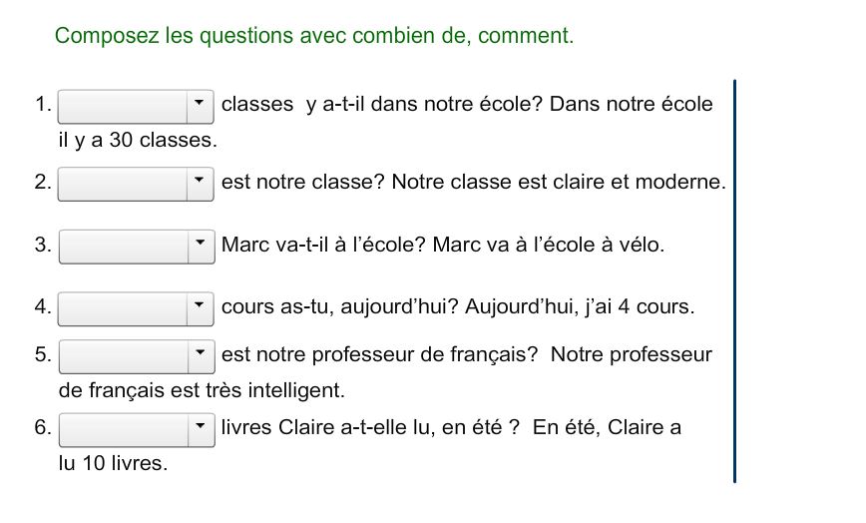Click the green heading 'Composez les questions avec combien de, comment.'
The height and width of the screenshot is (523, 866).
(314, 36)
